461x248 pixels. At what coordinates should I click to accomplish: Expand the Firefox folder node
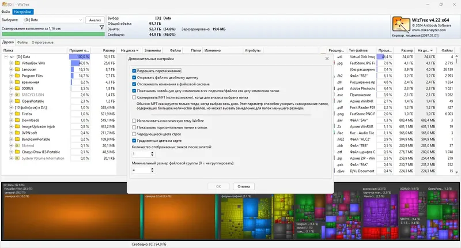[11, 114]
